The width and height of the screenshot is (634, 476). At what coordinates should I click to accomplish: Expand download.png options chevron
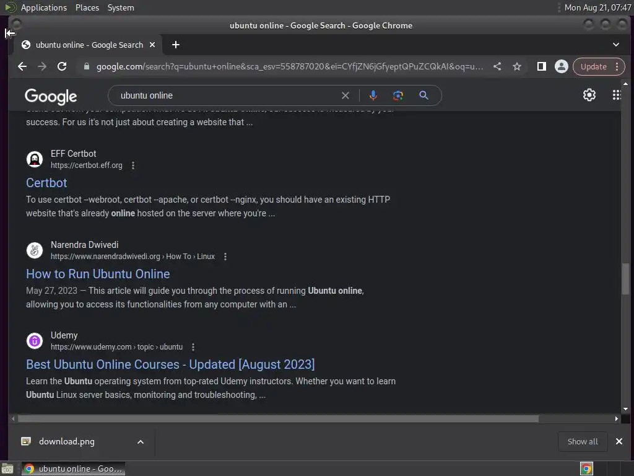pyautogui.click(x=141, y=441)
